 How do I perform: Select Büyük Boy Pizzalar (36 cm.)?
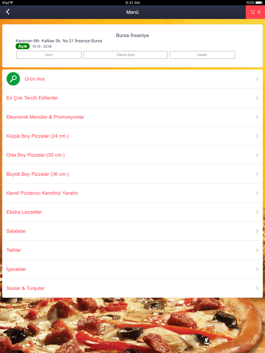click(x=132, y=174)
